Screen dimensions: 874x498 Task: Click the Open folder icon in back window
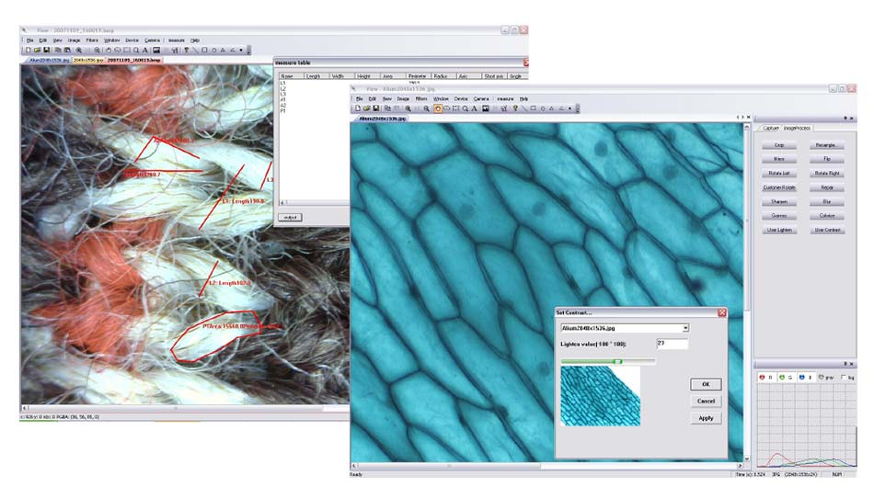tap(38, 51)
